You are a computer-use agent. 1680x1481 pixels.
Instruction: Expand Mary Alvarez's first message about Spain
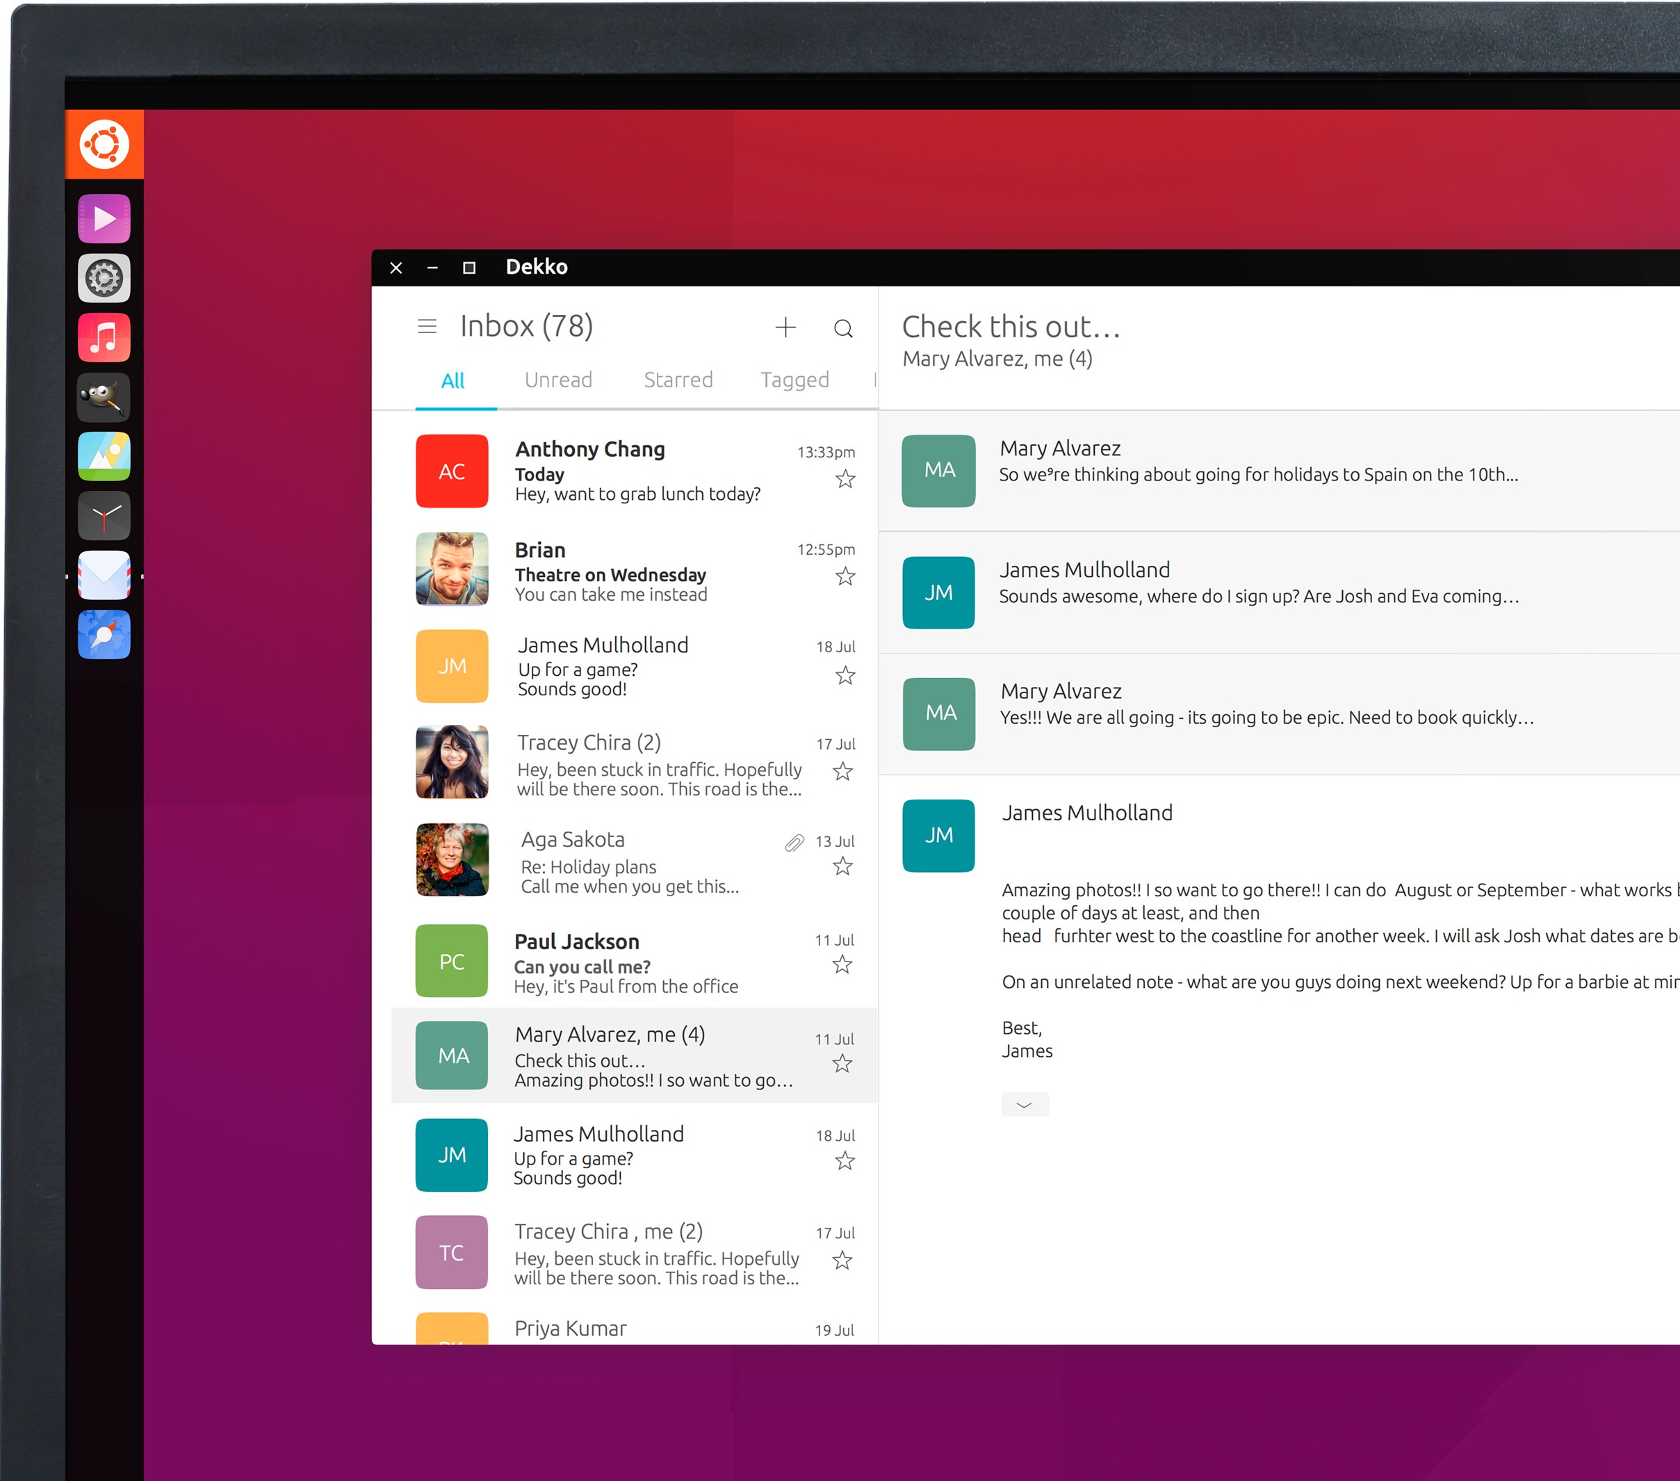tap(1279, 471)
